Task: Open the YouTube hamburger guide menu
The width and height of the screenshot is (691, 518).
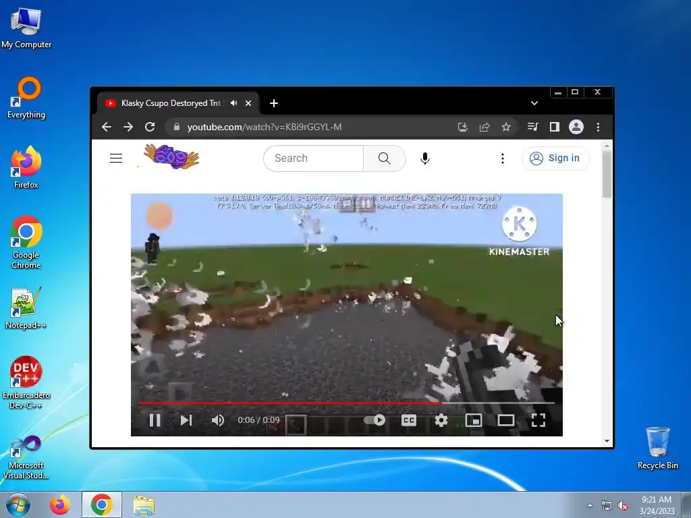Action: 116,158
